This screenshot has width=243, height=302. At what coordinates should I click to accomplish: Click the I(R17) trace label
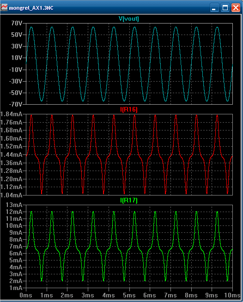pyautogui.click(x=129, y=201)
